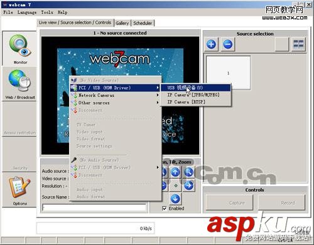This screenshot has width=314, height=245.
Task: Open the Web / Broadcast section
Action: (x=19, y=84)
